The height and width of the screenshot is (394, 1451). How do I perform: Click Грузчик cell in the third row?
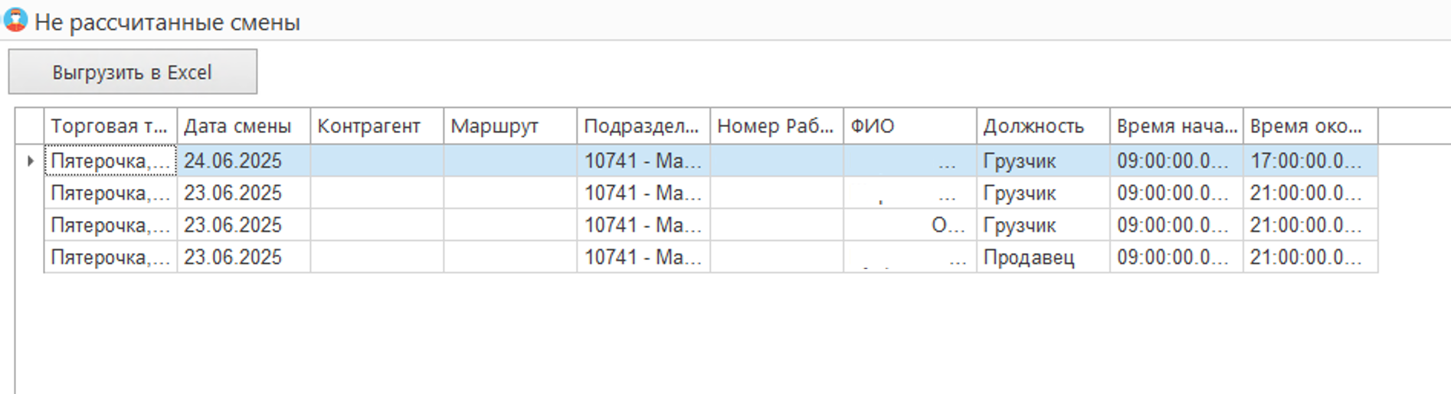[1043, 225]
